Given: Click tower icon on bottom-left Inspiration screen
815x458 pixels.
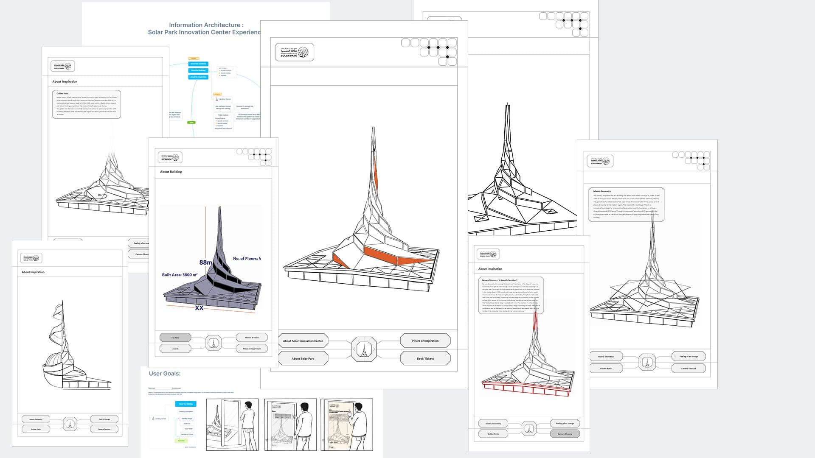Looking at the screenshot, I should coord(70,424).
